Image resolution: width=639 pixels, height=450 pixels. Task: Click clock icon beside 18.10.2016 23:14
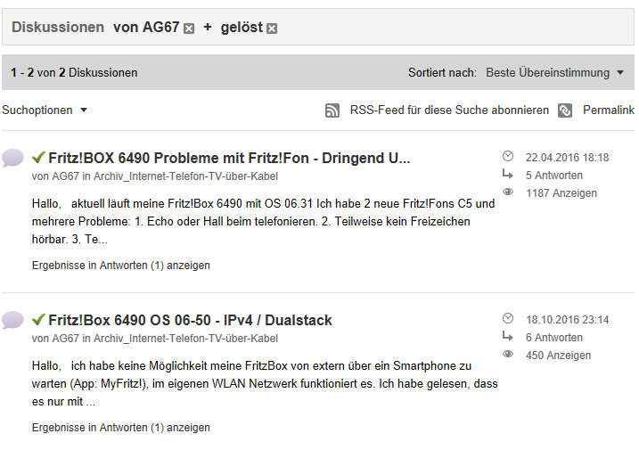click(x=508, y=318)
